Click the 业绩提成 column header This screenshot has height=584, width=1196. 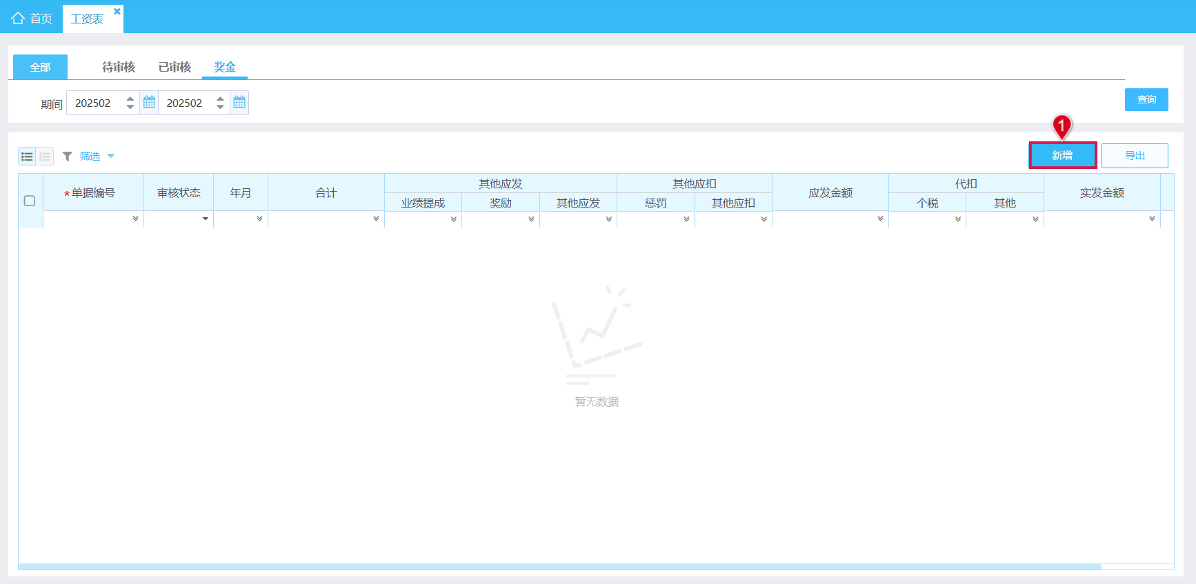[423, 203]
